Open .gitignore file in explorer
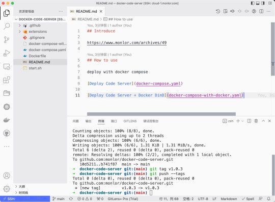This screenshot has width=275, height=202. tap(40, 38)
